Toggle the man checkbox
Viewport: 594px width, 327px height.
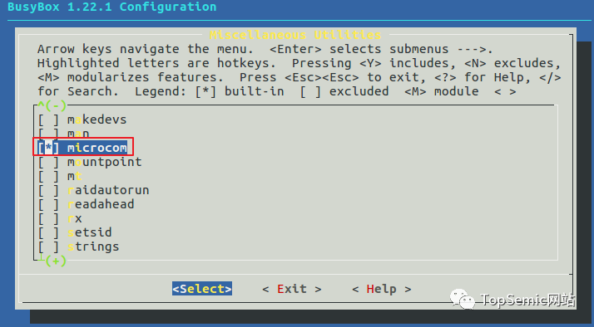coord(48,134)
